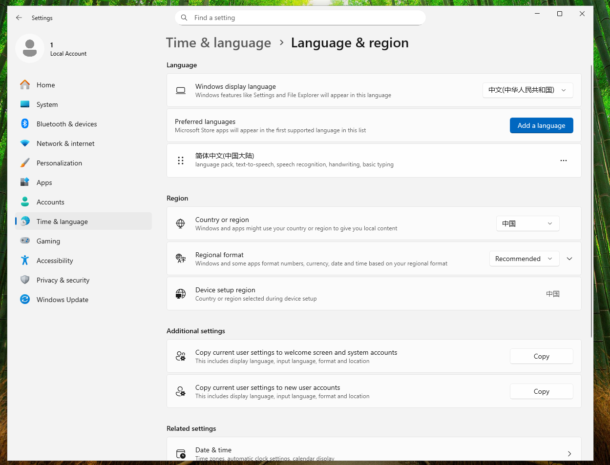This screenshot has width=610, height=465.
Task: Click the Add a language button
Action: [542, 125]
